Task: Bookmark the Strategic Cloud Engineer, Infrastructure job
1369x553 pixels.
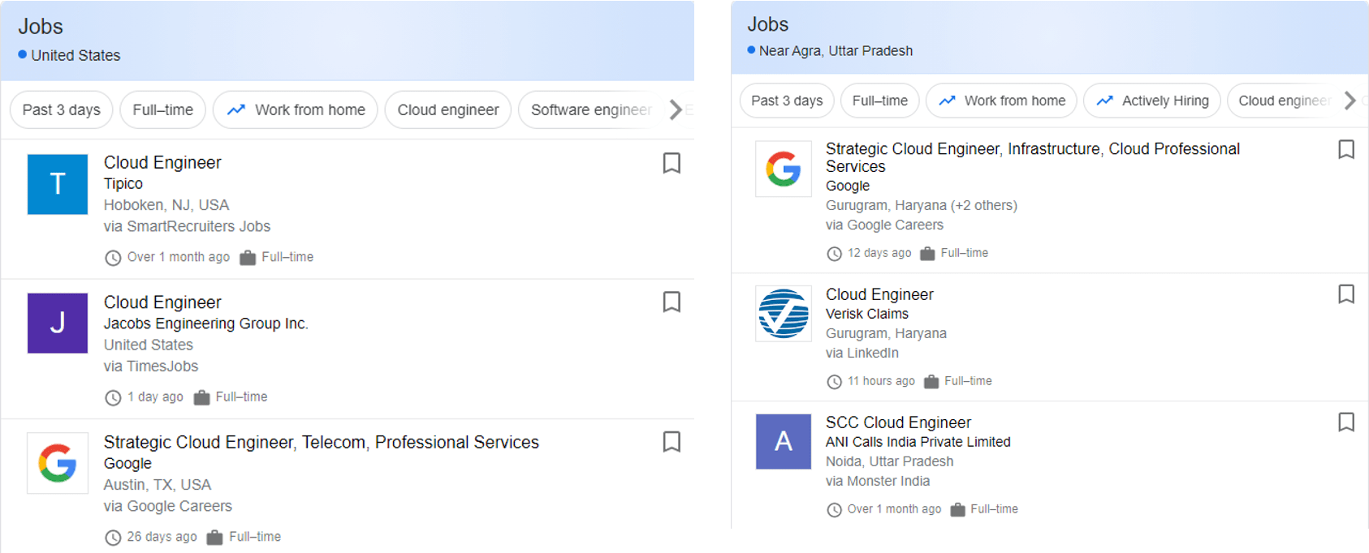Action: click(x=1346, y=149)
